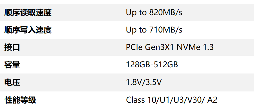This screenshot has width=254, height=108.
Task: Select the 1.8V/3.5V voltage value
Action: click(x=144, y=82)
